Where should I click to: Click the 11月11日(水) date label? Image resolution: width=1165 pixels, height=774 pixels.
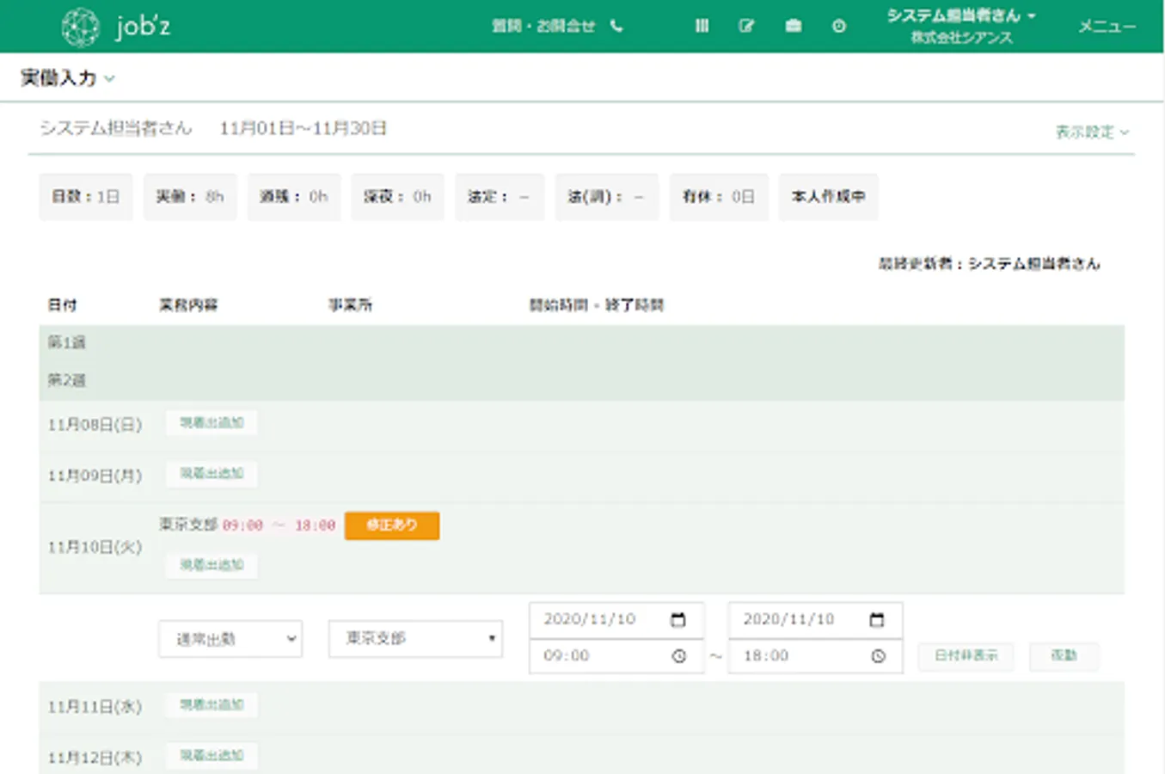point(95,707)
